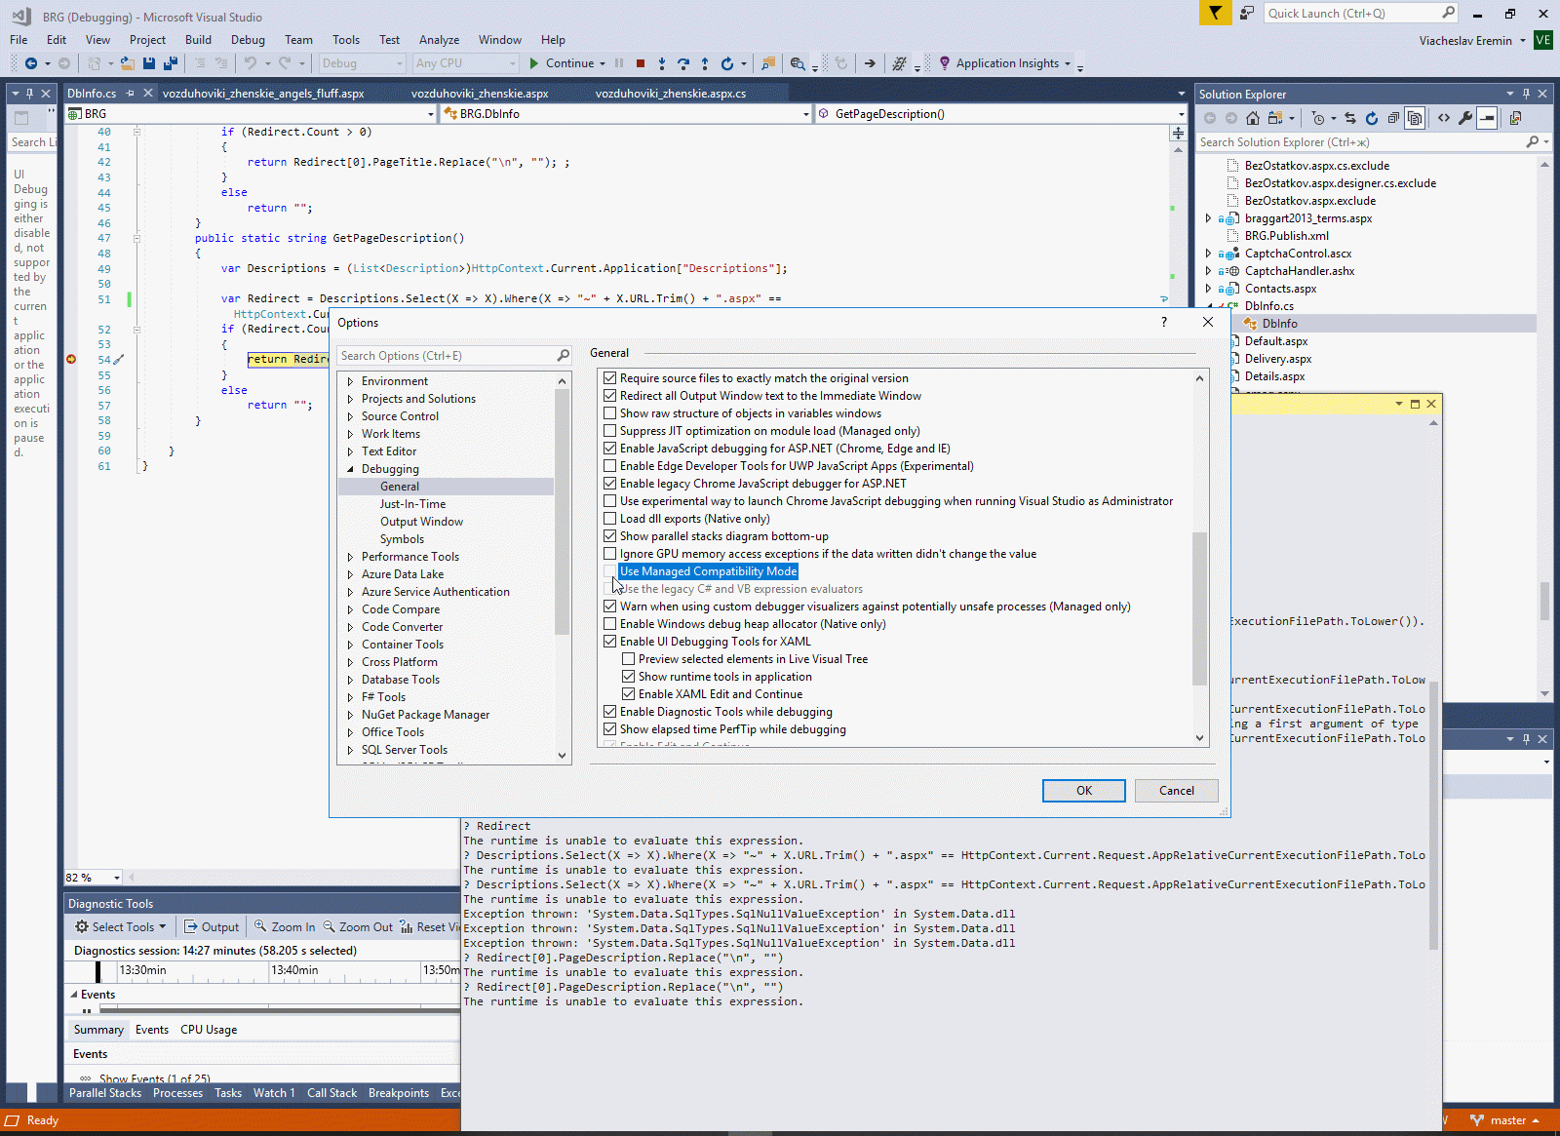1560x1136 pixels.
Task: Open the Analyze menu
Action: tap(439, 40)
